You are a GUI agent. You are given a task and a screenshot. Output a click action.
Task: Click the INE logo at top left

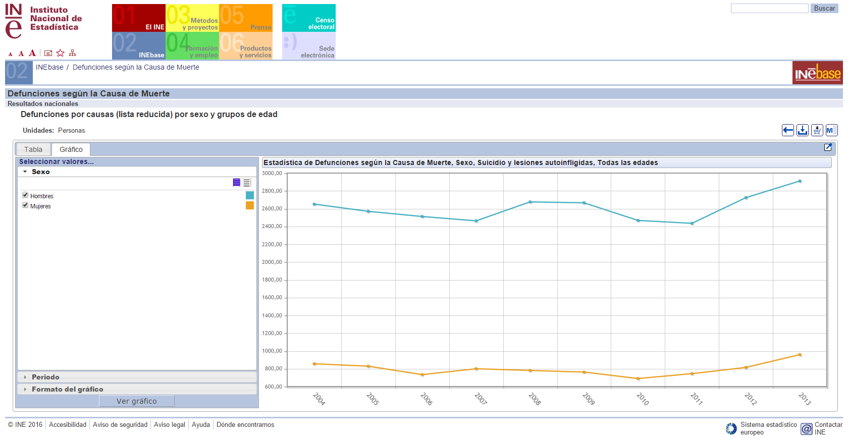pyautogui.click(x=43, y=21)
